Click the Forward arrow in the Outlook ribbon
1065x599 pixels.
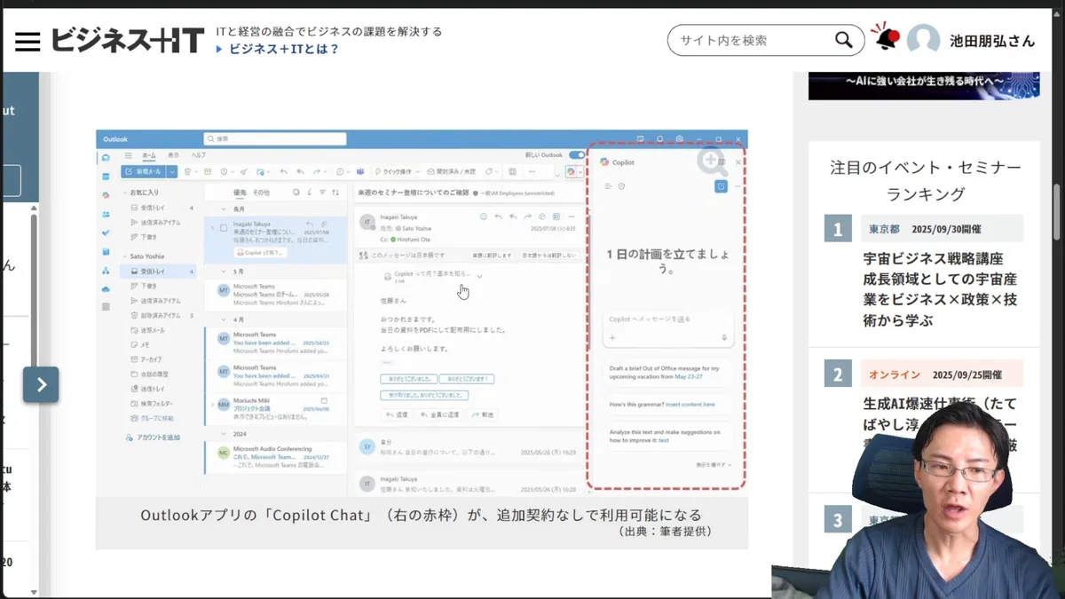point(317,171)
